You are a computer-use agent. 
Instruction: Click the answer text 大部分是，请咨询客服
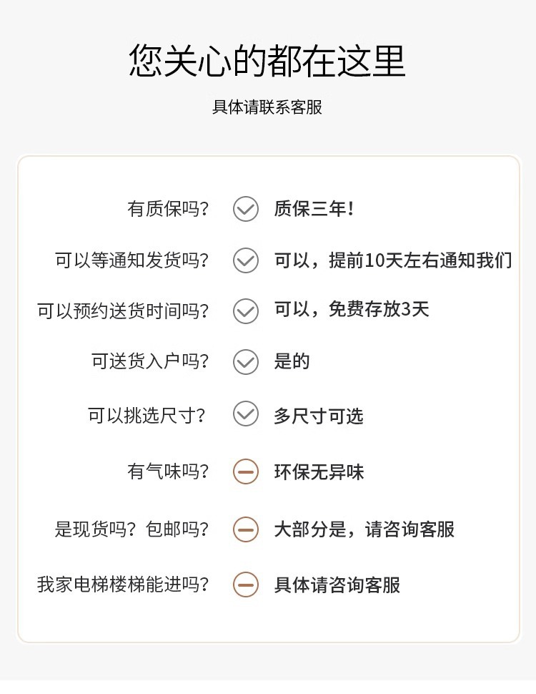coord(364,529)
